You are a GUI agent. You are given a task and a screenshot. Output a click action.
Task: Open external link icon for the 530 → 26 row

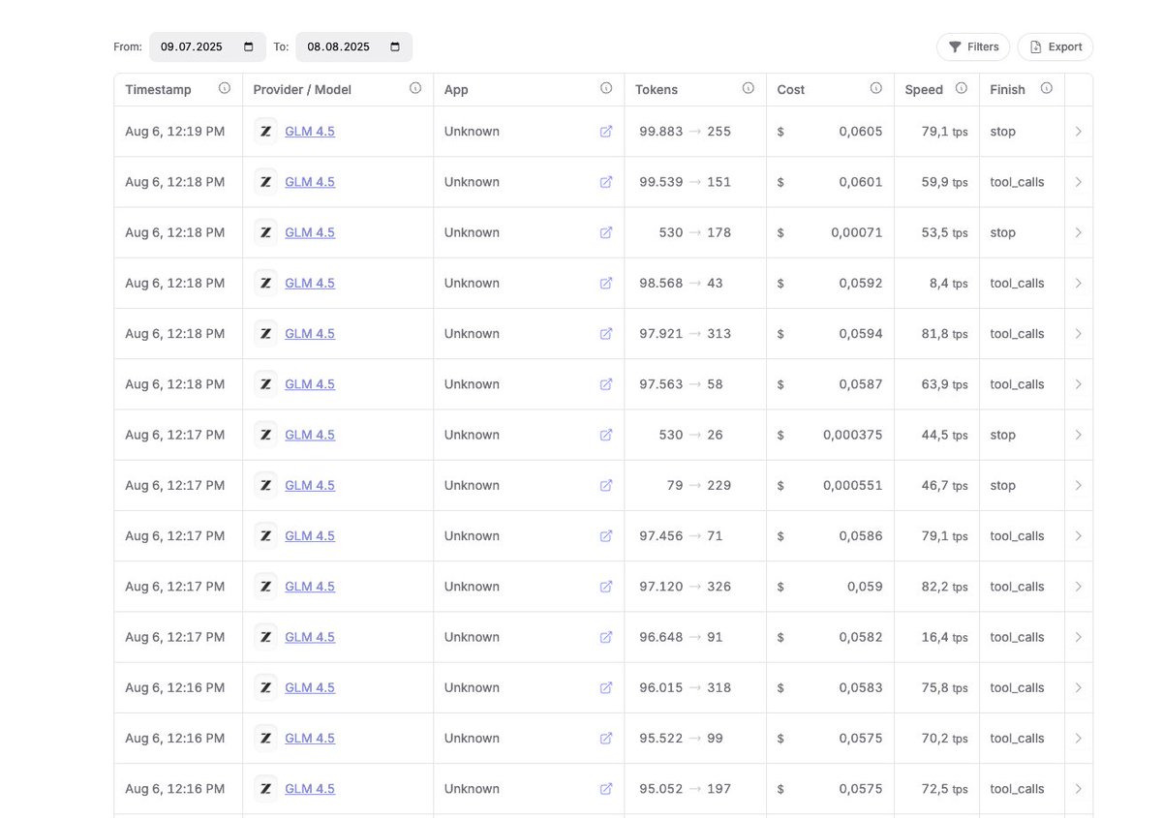coord(606,435)
